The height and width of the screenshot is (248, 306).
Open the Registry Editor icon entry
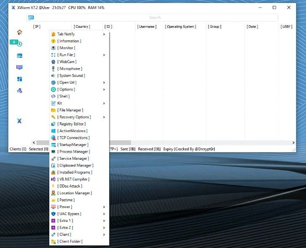[x=79, y=124]
